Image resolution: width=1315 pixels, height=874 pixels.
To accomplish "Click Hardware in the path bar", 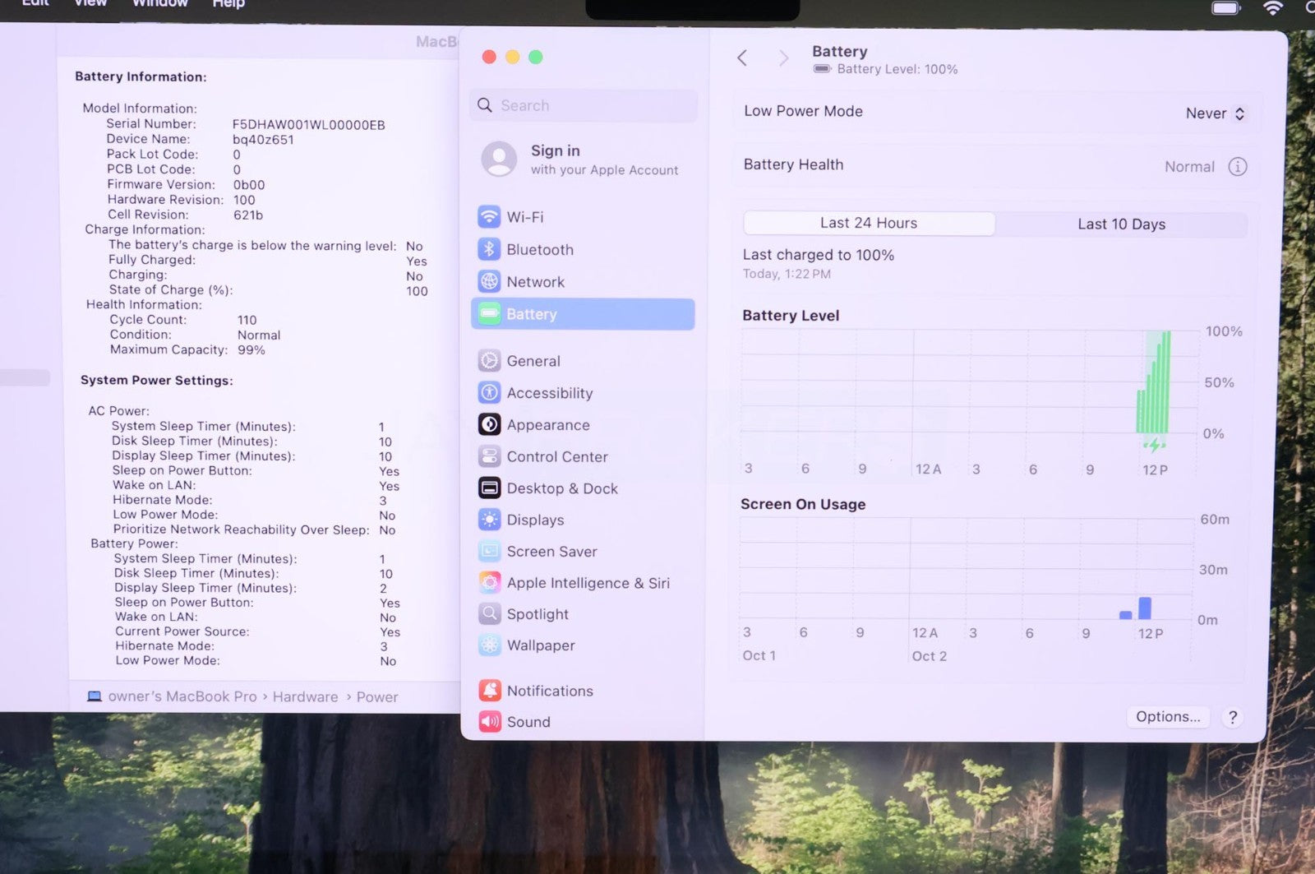I will (x=305, y=697).
